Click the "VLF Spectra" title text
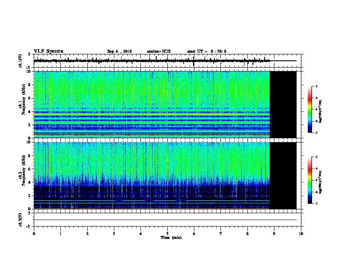 48,51
